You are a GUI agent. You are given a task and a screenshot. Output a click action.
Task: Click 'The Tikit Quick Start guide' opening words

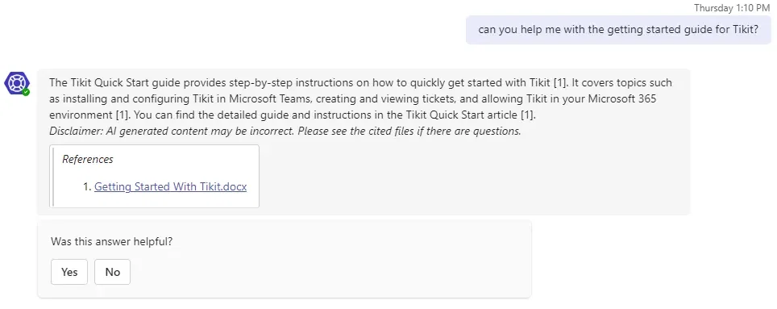pyautogui.click(x=105, y=83)
